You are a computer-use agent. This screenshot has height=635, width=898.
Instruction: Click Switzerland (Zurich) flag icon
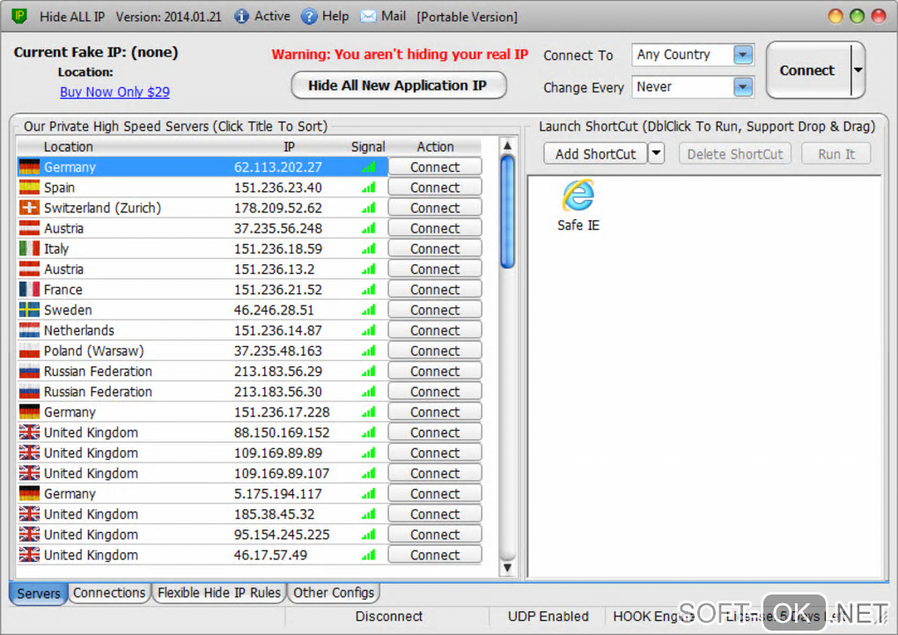[29, 208]
